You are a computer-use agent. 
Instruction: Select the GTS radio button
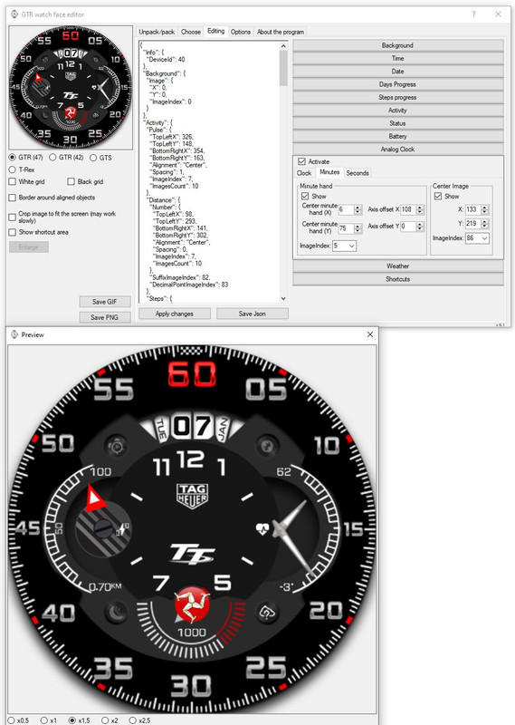click(93, 158)
